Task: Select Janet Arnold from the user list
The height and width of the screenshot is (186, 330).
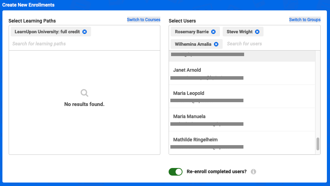Action: [x=242, y=73]
